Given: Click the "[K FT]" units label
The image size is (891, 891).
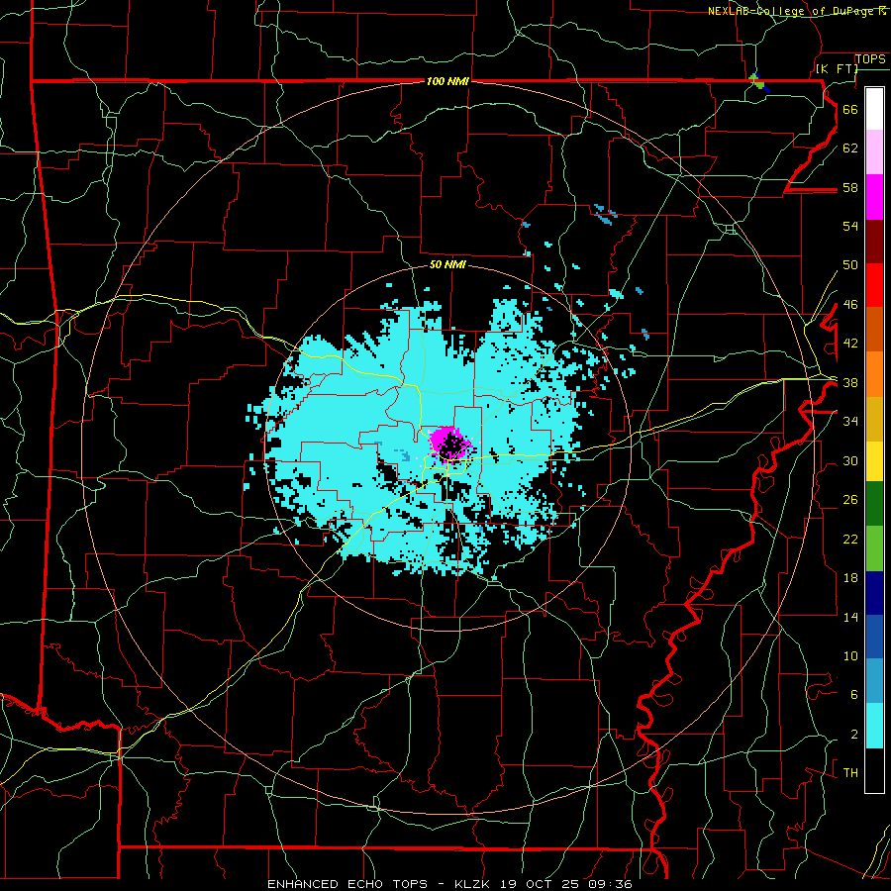Looking at the screenshot, I should pyautogui.click(x=837, y=68).
